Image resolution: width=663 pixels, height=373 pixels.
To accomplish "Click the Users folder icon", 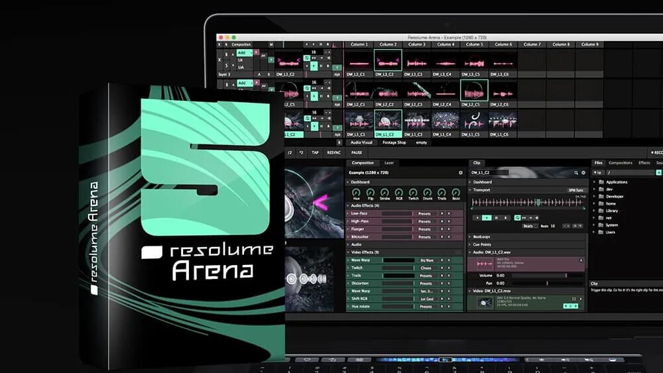I will tap(601, 233).
